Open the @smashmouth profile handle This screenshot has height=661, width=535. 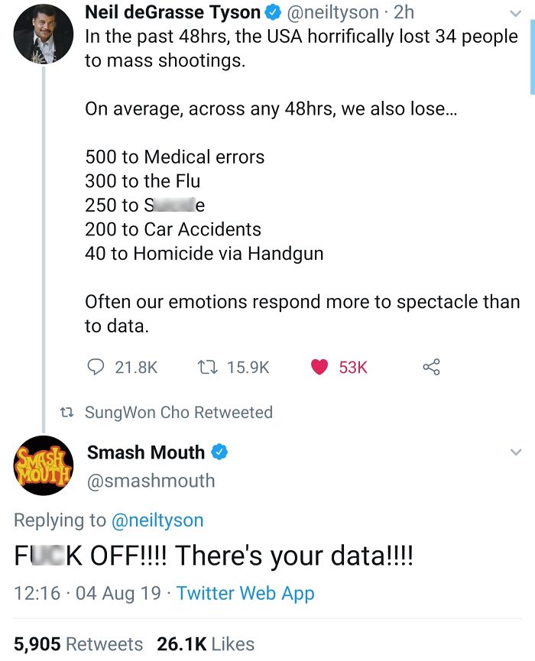(x=151, y=481)
